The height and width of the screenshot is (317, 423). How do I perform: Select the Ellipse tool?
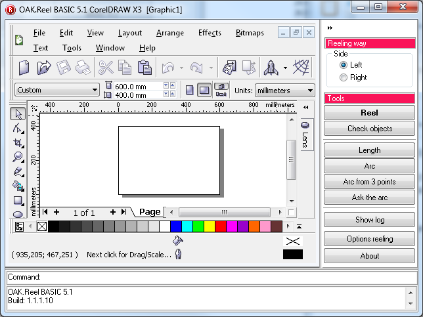18,214
